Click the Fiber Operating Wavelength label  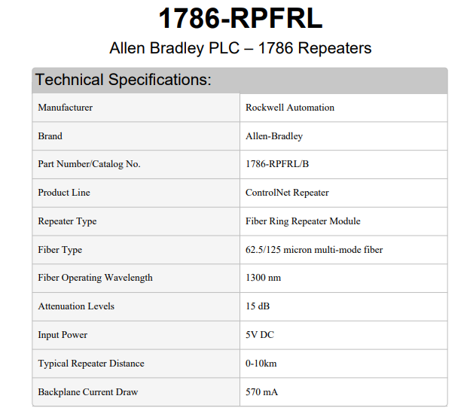pos(96,278)
